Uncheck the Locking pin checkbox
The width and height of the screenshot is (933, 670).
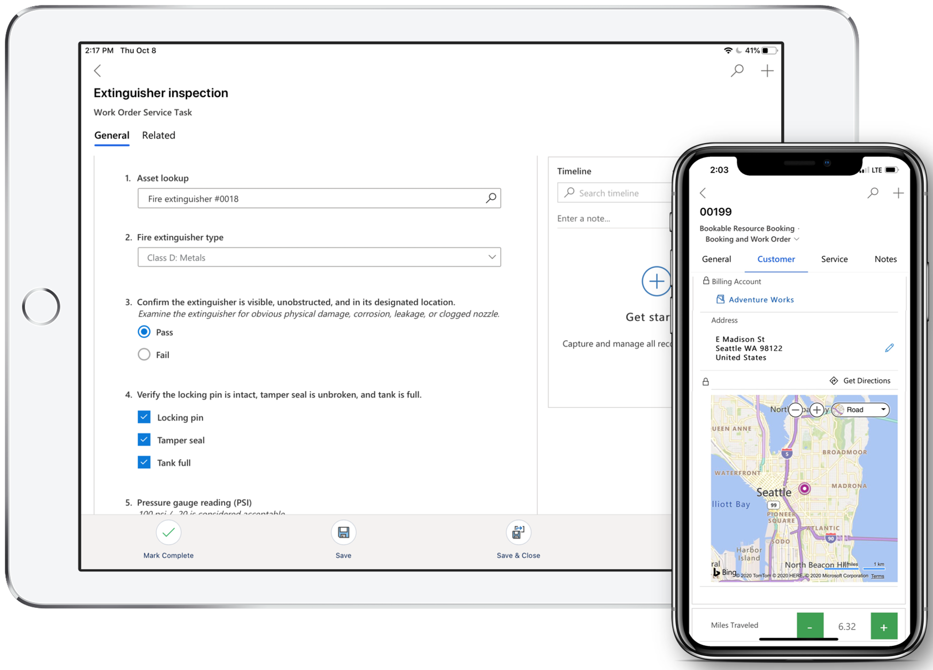(x=144, y=417)
